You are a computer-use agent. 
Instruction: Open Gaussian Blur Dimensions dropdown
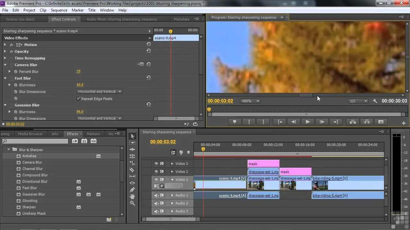[x=99, y=118]
